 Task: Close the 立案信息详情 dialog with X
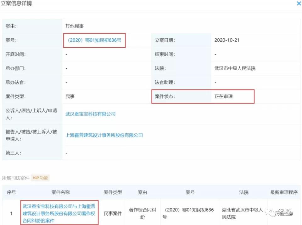tap(299, 3)
